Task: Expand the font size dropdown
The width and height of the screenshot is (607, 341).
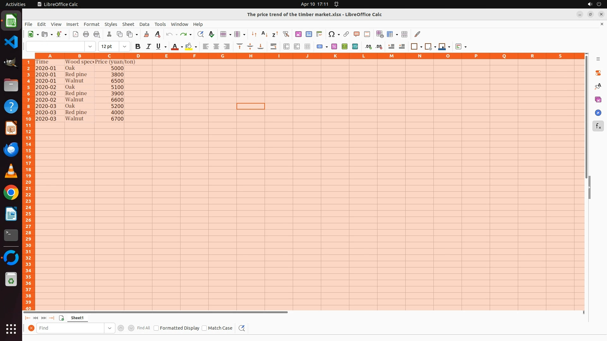Action: [125, 46]
